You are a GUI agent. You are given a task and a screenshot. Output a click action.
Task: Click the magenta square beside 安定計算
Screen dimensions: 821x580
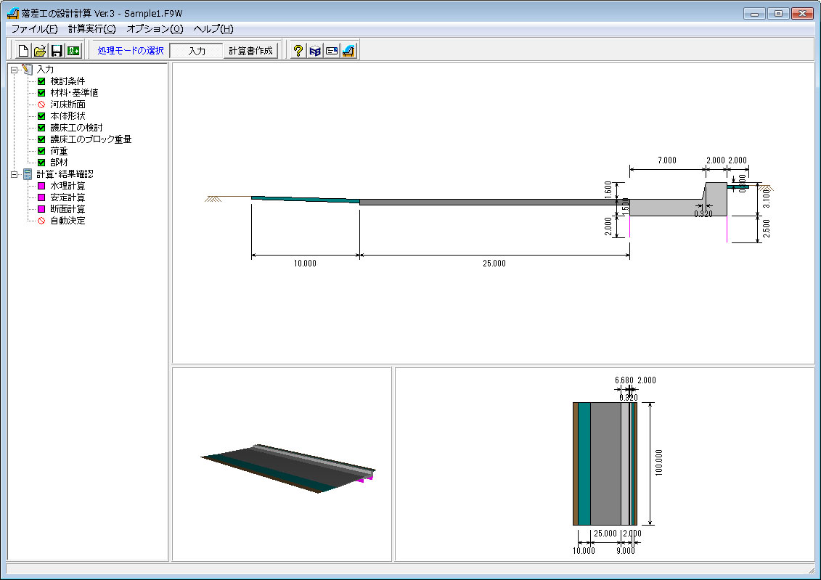[41, 197]
